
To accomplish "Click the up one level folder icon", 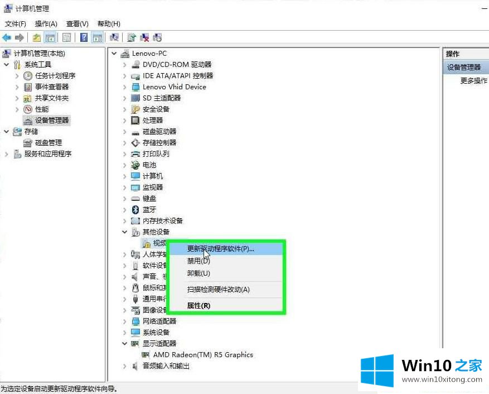I will coord(37,37).
